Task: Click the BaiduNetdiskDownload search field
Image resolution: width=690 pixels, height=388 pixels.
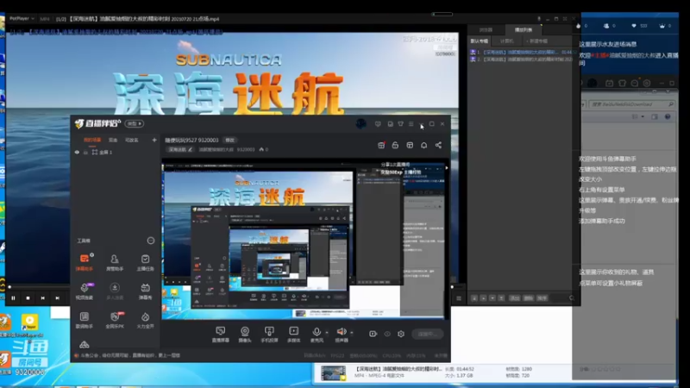Action: click(631, 104)
